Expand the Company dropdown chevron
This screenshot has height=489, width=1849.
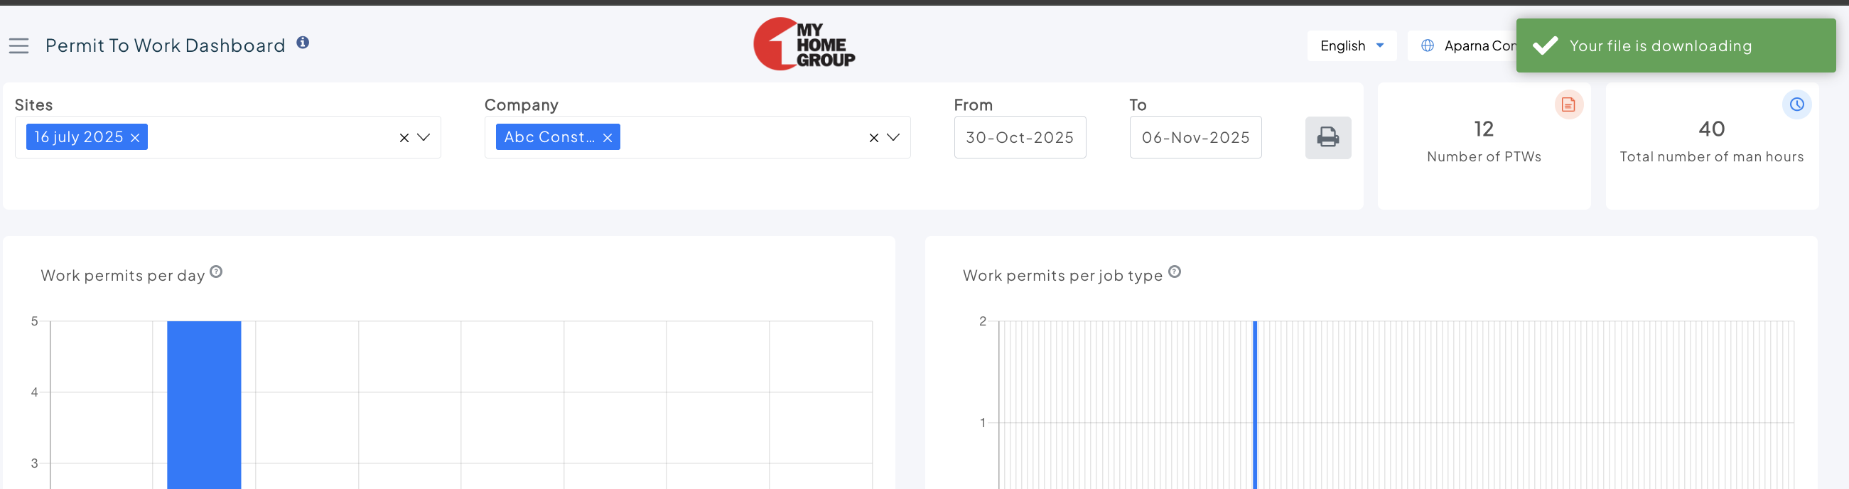point(893,137)
